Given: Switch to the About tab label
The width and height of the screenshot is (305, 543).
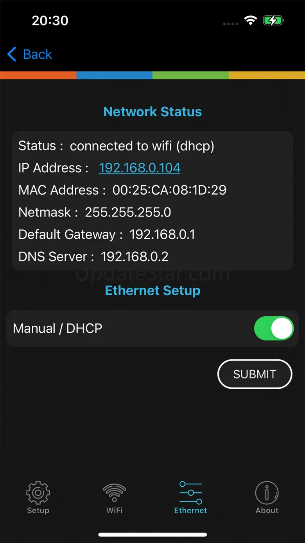Looking at the screenshot, I should (x=267, y=511).
